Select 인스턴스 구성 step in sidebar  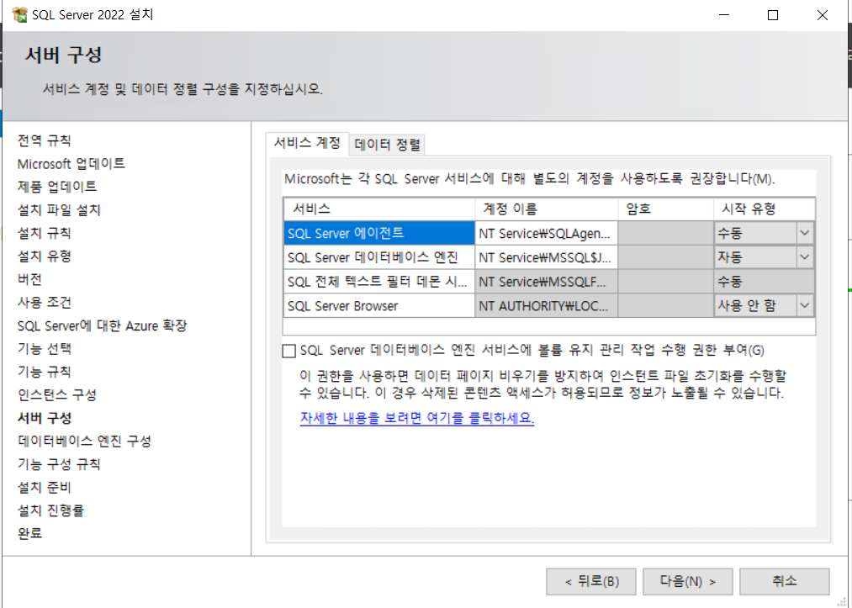[x=57, y=394]
